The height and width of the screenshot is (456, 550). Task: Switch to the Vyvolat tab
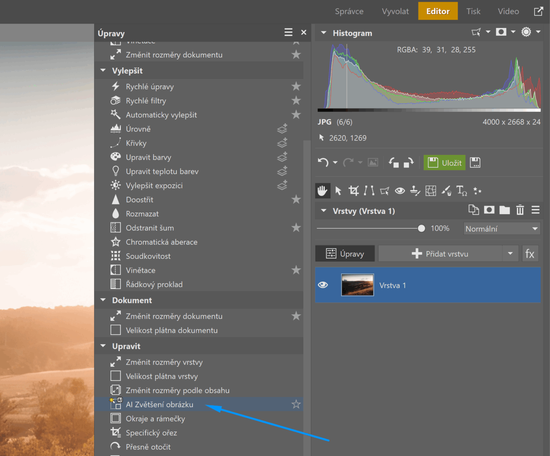(395, 12)
